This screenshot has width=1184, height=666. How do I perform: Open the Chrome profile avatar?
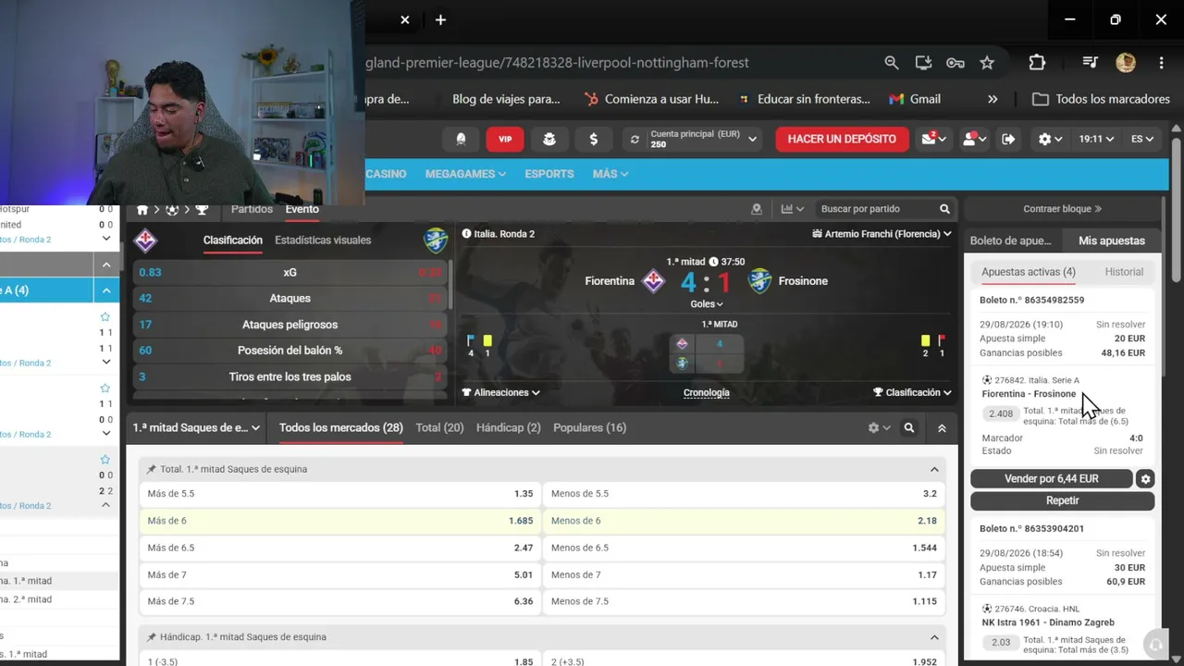[x=1126, y=63]
